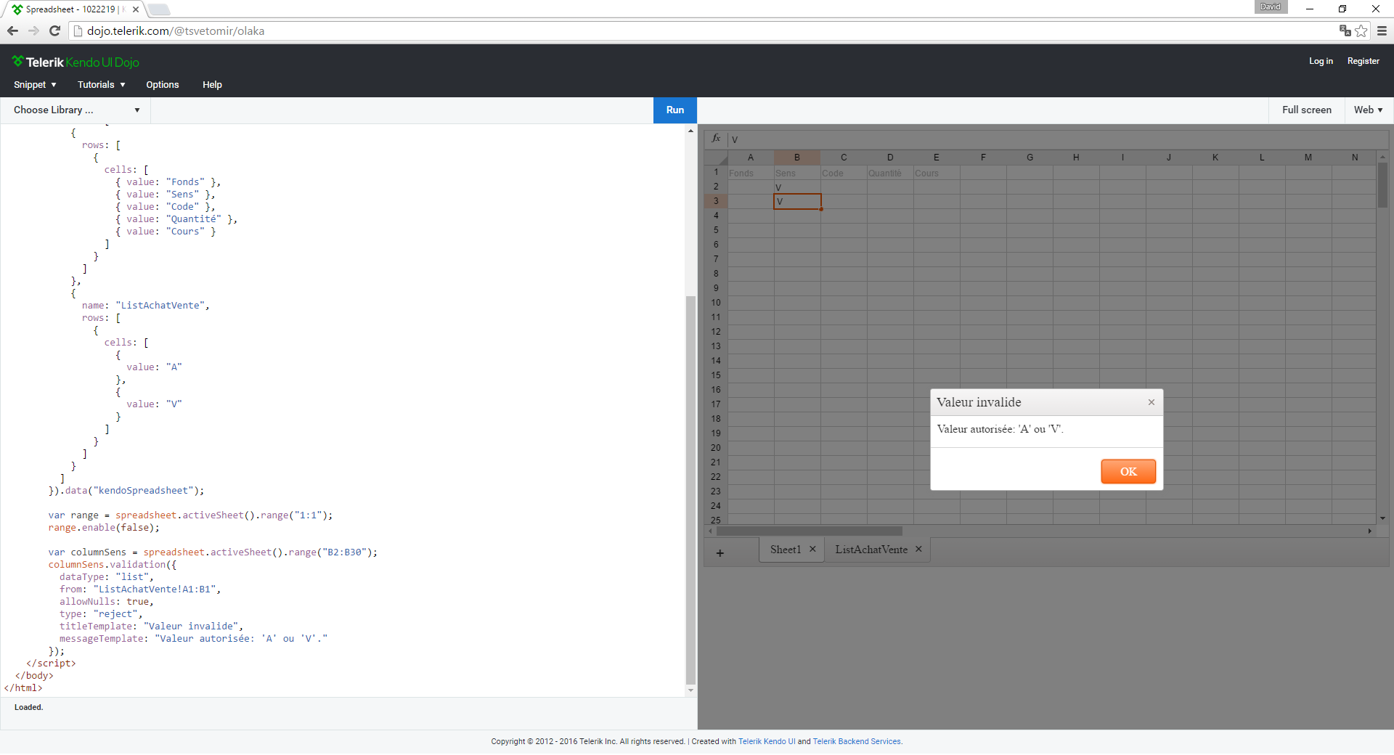Click the code editor scroll-up arrow
This screenshot has height=755, width=1394.
(690, 131)
